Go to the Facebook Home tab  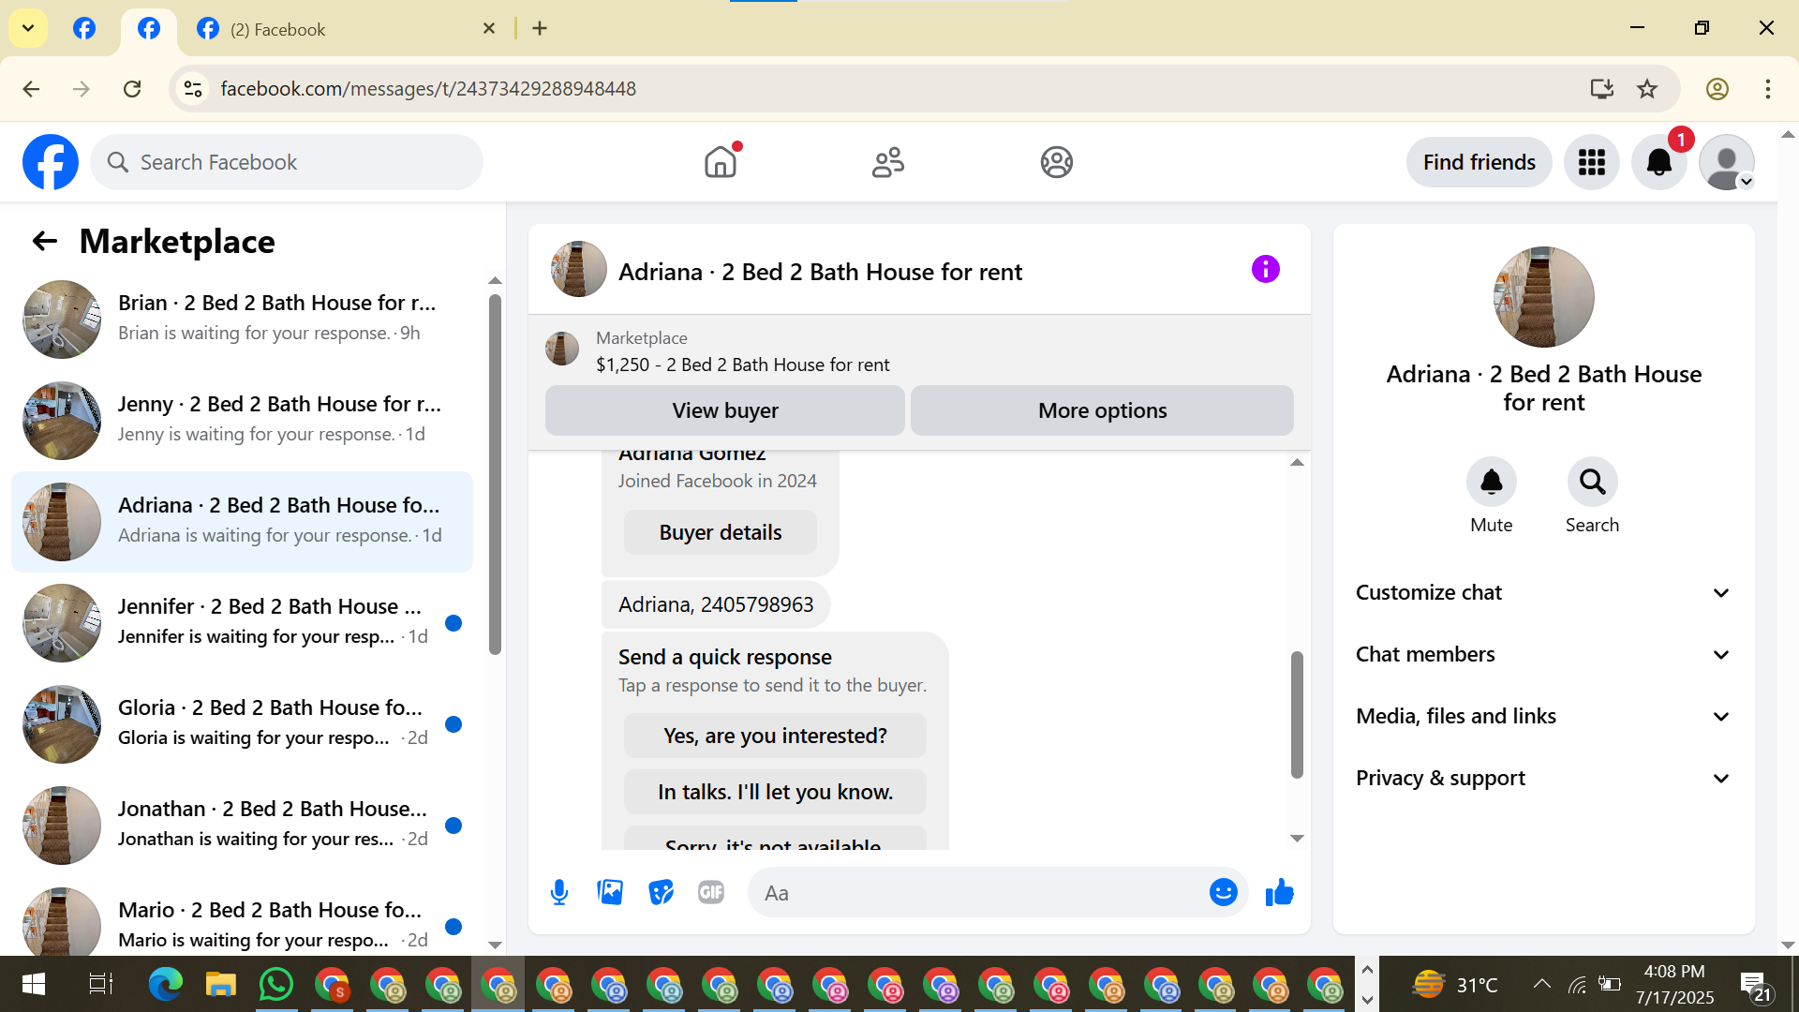click(721, 162)
